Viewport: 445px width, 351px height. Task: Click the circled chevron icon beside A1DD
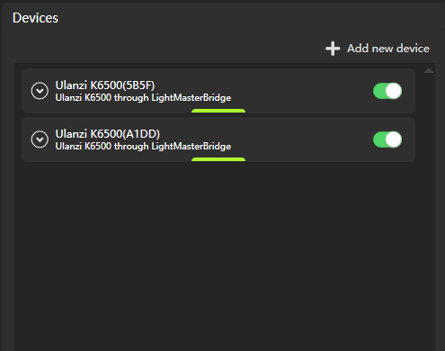pyautogui.click(x=40, y=139)
